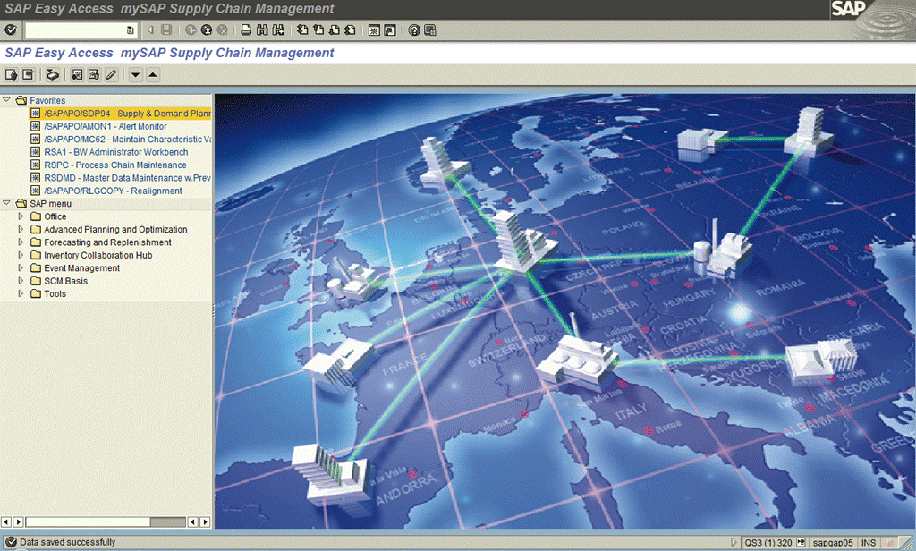Select RSA1 - BW Administrator Workbench
Viewport: 916px width, 551px height.
tap(116, 152)
